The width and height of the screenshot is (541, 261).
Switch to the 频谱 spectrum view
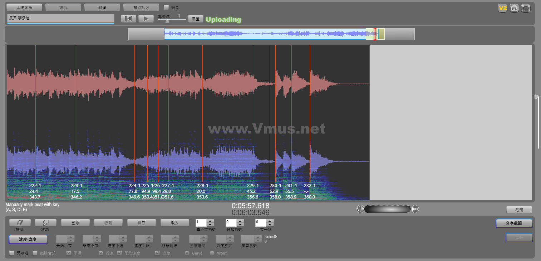102,7
